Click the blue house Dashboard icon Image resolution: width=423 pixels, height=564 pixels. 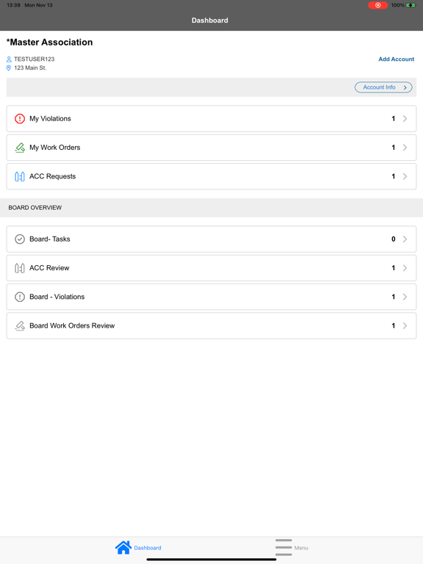pos(123,547)
